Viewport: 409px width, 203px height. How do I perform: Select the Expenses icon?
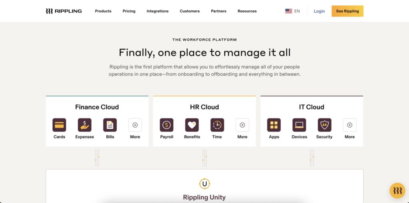coord(85,125)
